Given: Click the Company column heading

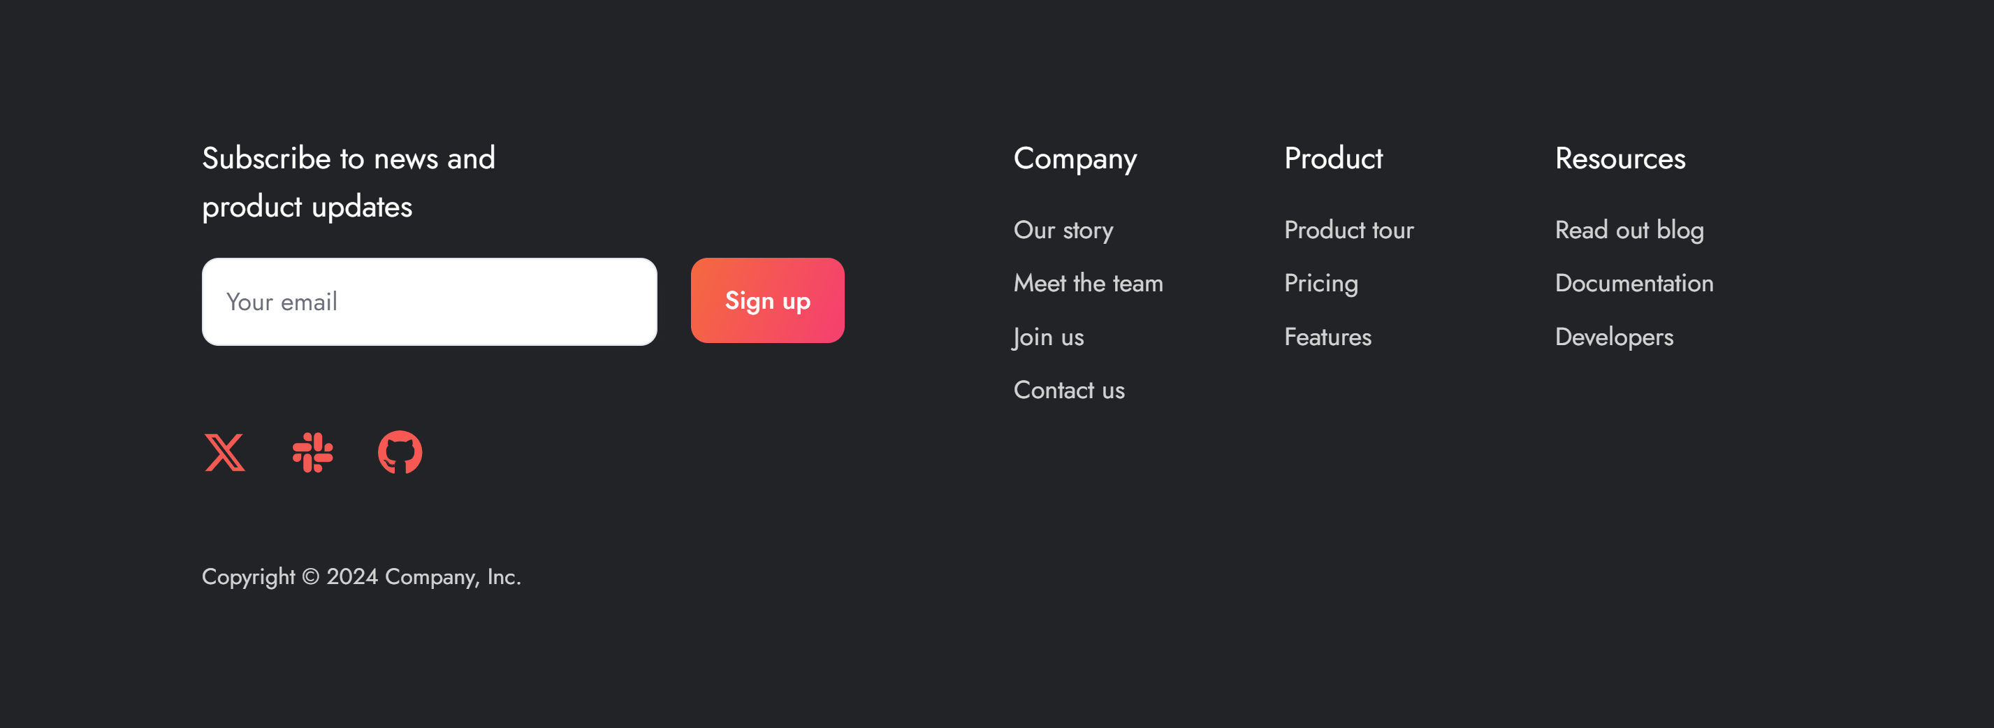Looking at the screenshot, I should 1075,159.
